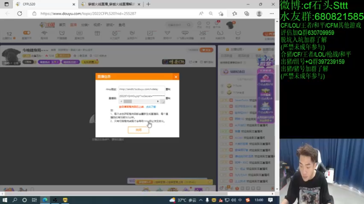Switch to the CFPLS20 browser tab
This screenshot has height=204, width=364.
[x=45, y=4]
